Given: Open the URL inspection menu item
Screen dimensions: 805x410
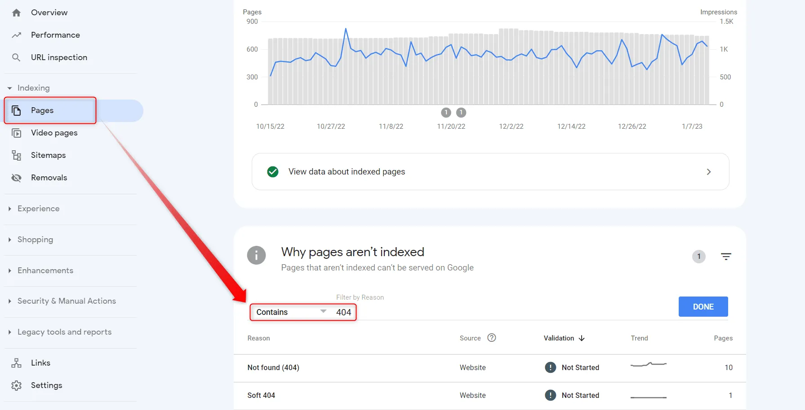Looking at the screenshot, I should coord(59,57).
